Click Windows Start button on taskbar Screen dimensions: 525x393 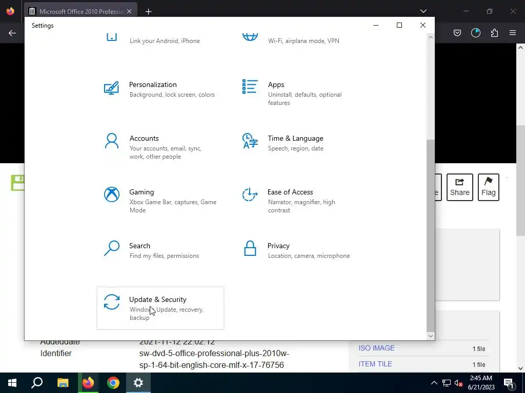point(12,383)
